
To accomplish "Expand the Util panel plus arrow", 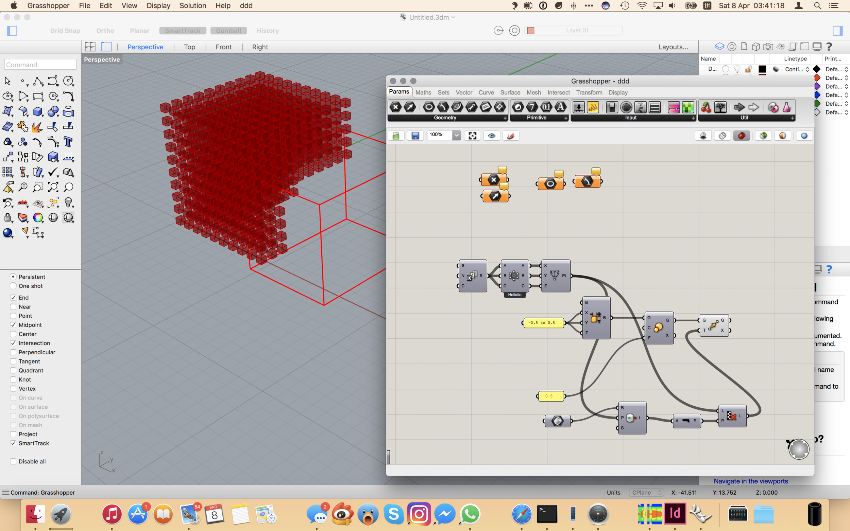I will click(x=793, y=118).
